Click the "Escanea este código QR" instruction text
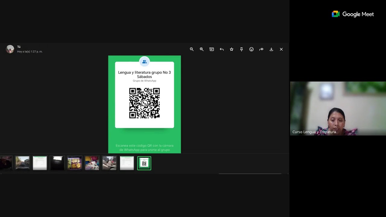The width and height of the screenshot is (386, 217). tap(144, 148)
